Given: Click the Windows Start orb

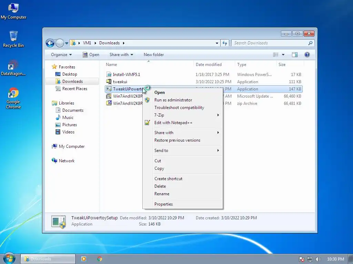Looking at the screenshot, I should (x=9, y=258).
